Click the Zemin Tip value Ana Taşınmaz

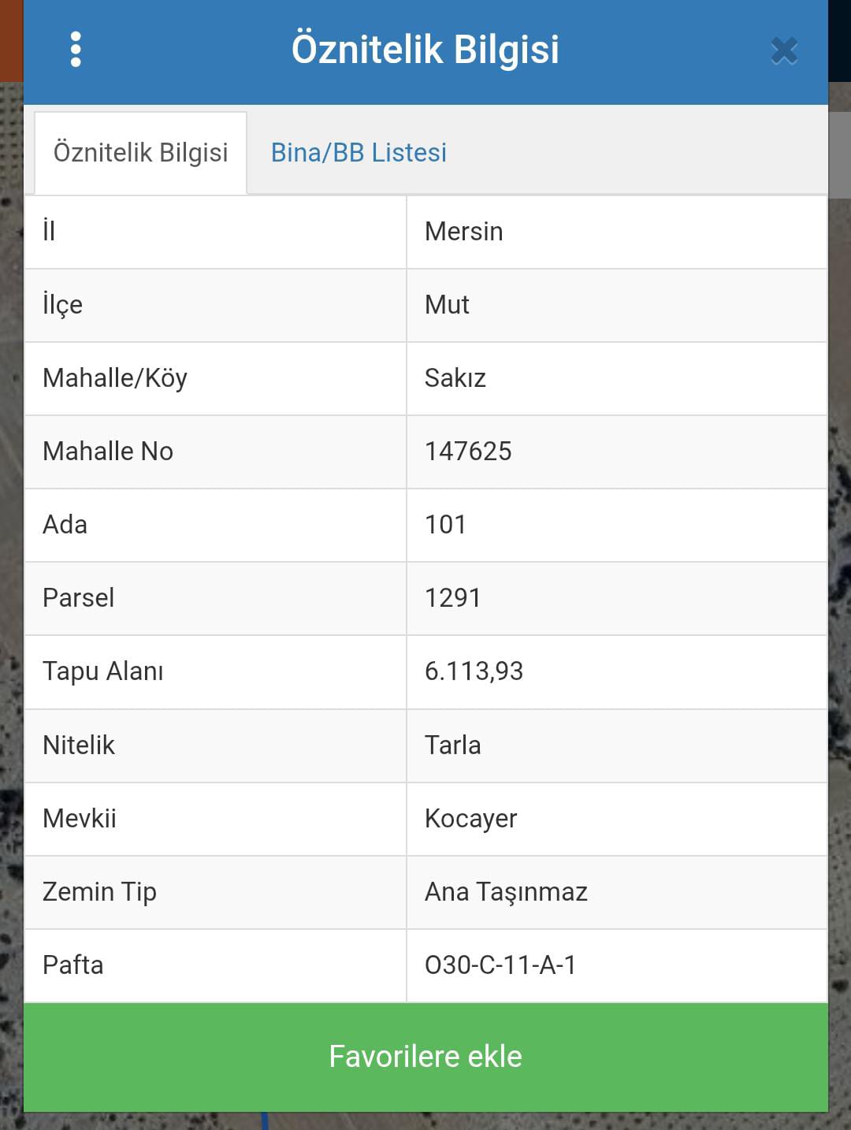[x=506, y=892]
